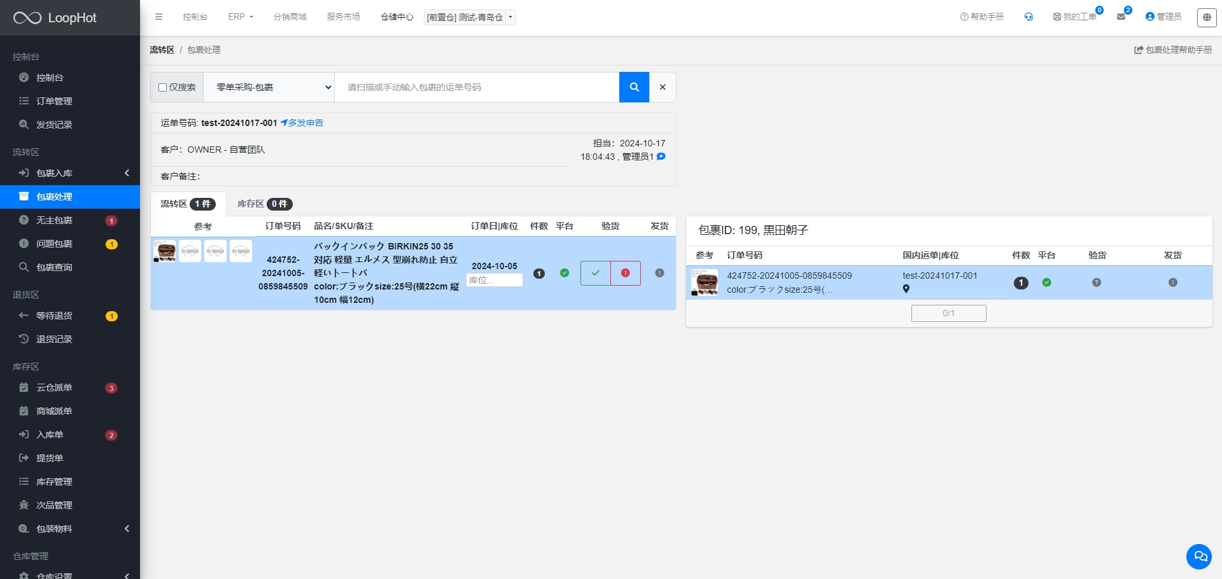Image resolution: width=1222 pixels, height=579 pixels.
Task: Switch to the 库存区 tab
Action: point(263,204)
